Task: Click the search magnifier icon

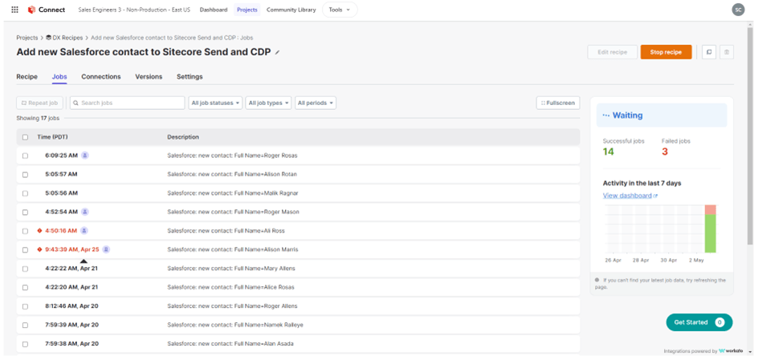Action: point(76,103)
